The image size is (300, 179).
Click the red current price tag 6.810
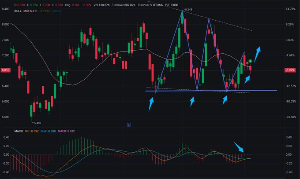(x=5, y=70)
